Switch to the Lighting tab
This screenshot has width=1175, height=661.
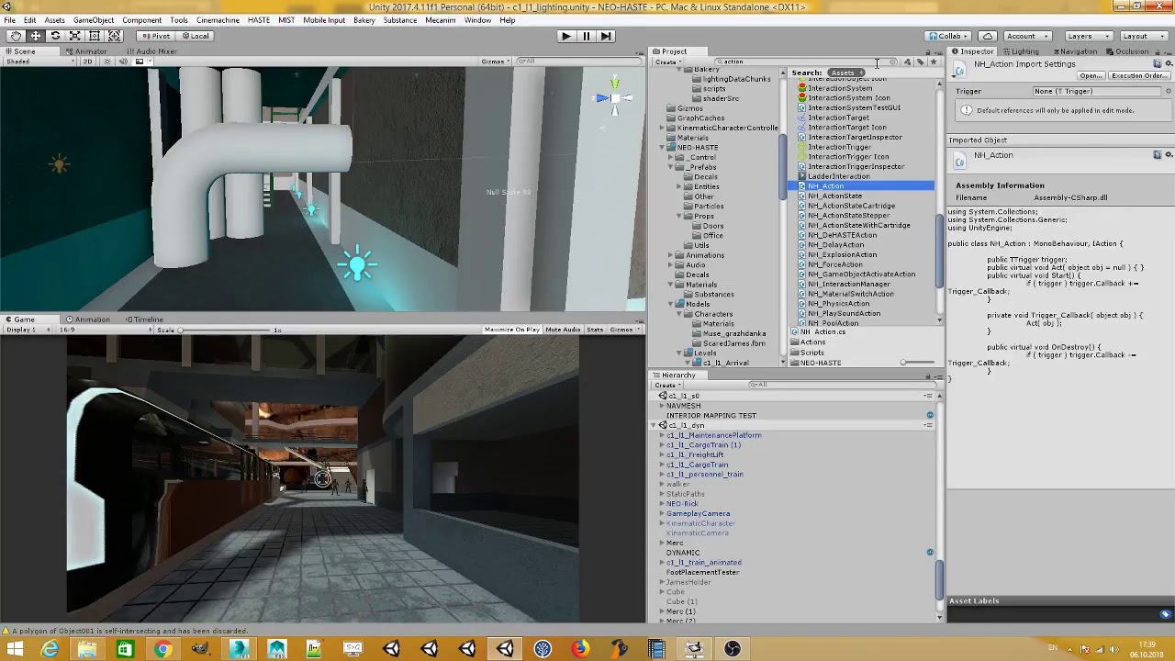click(1020, 51)
